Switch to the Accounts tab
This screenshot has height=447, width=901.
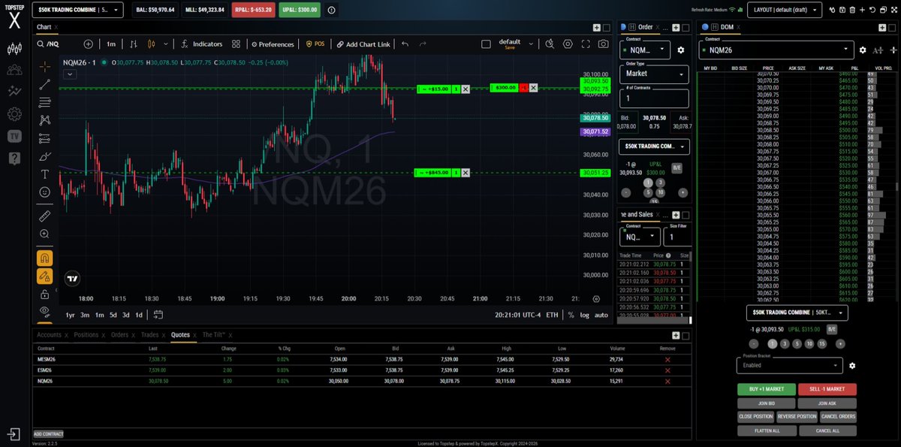coord(50,335)
